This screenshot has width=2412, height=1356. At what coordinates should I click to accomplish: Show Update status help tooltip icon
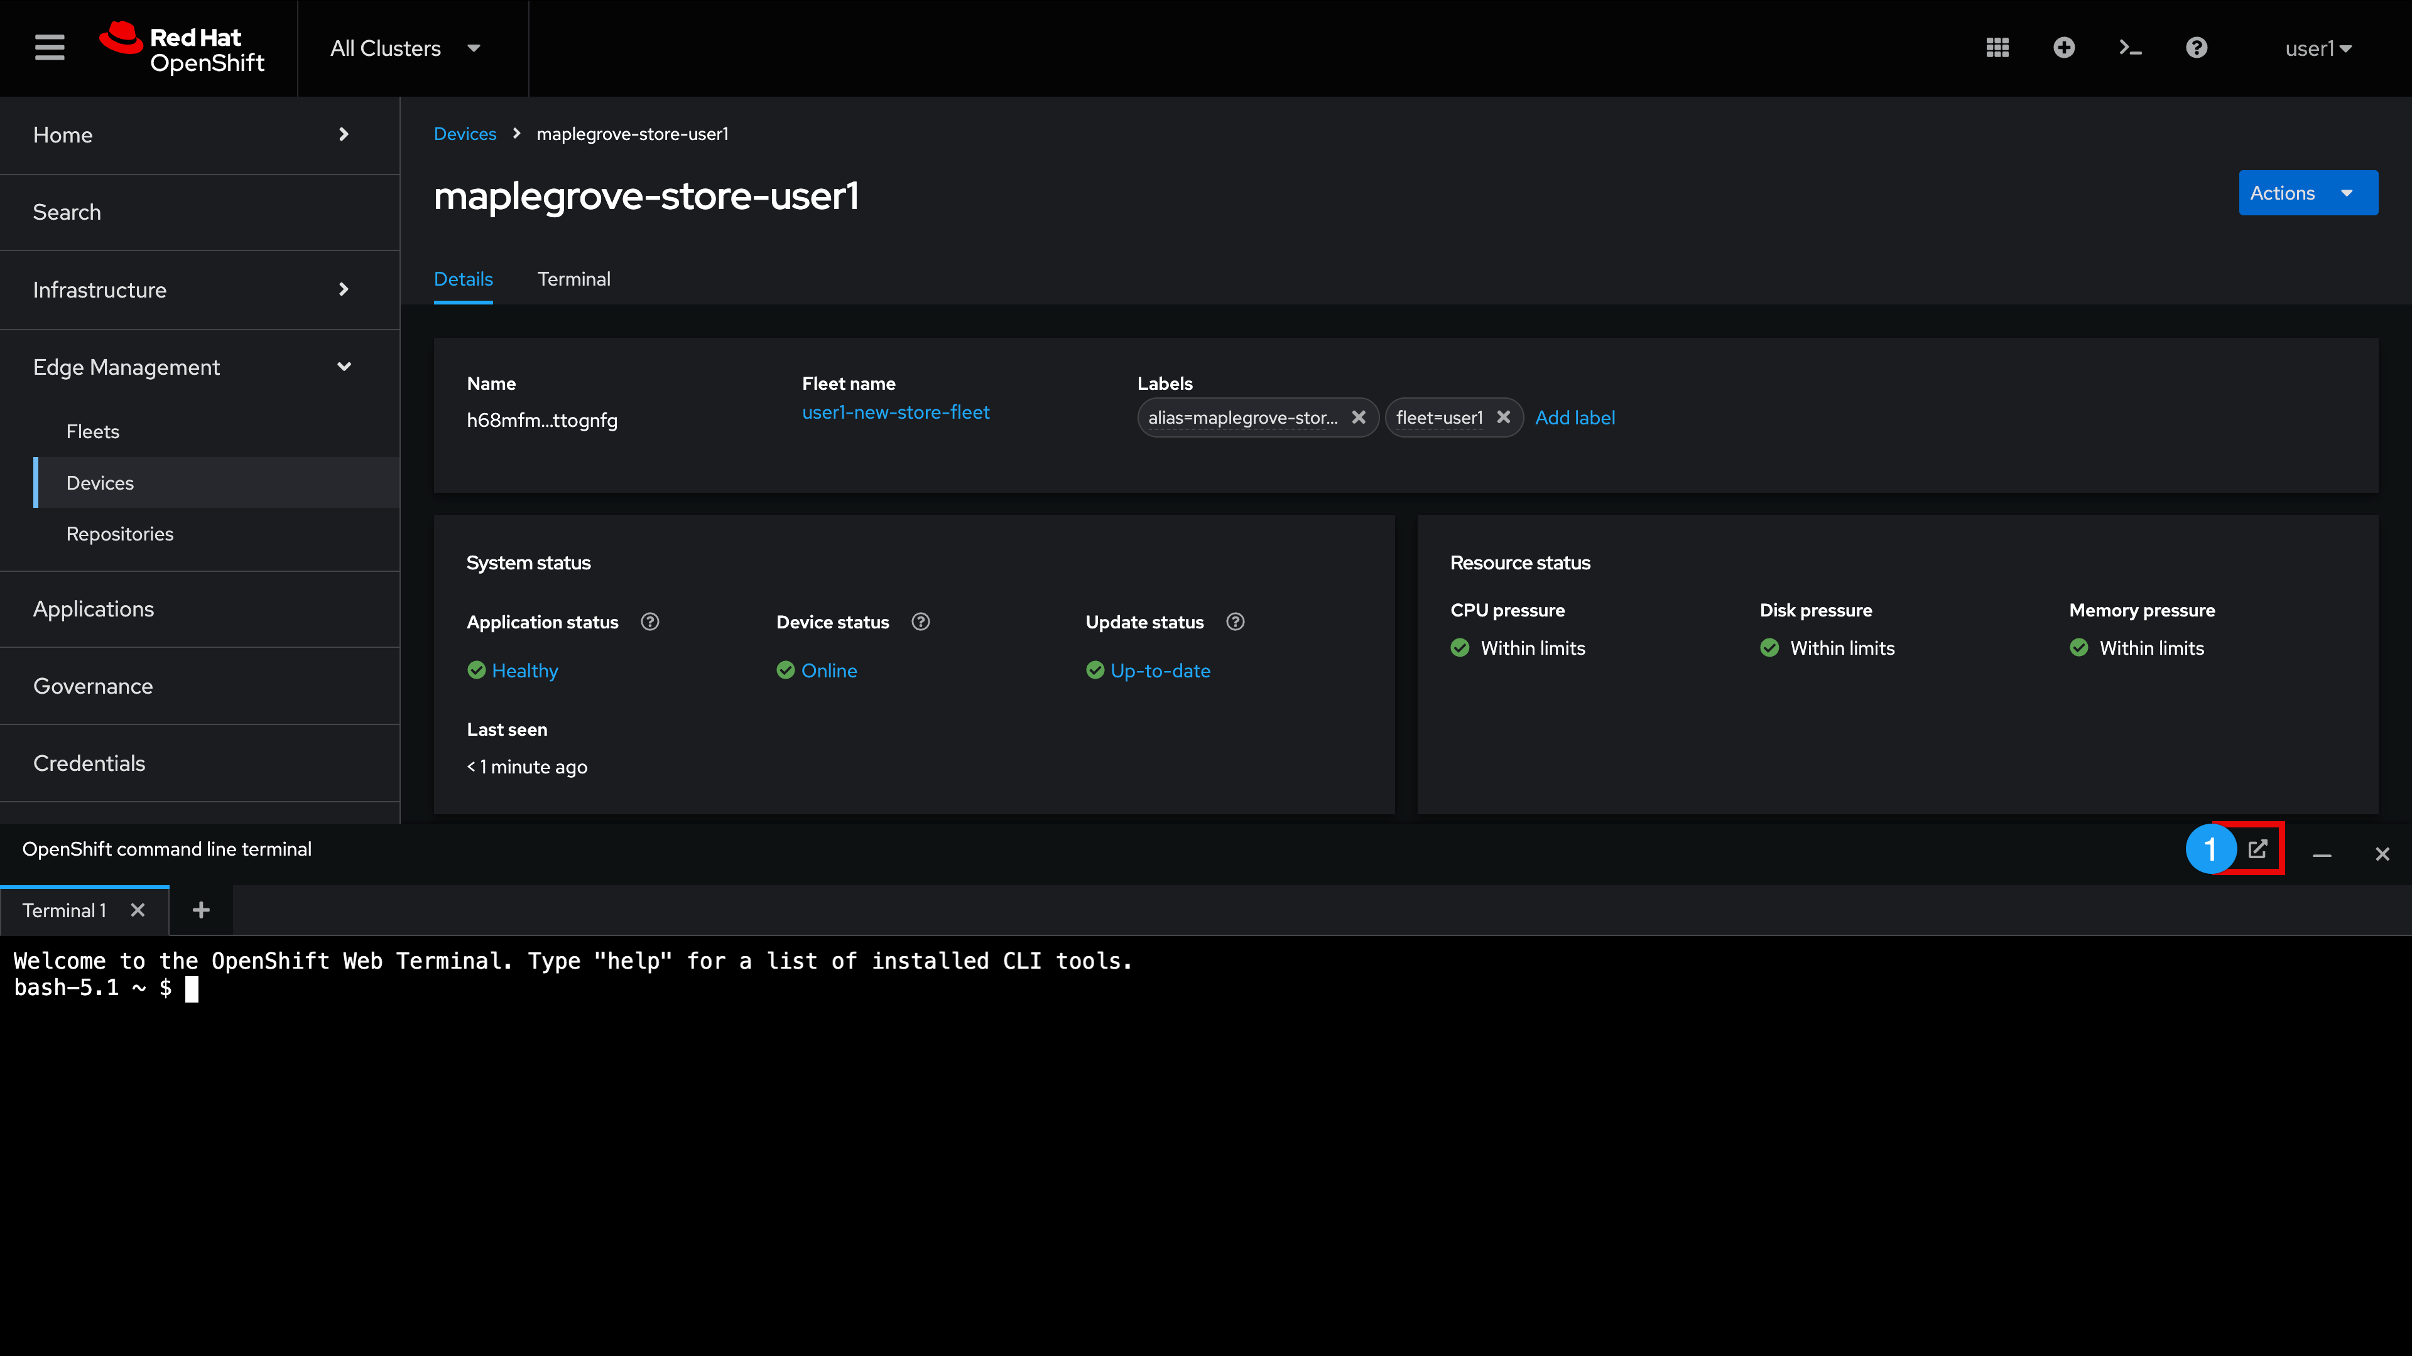[1235, 621]
